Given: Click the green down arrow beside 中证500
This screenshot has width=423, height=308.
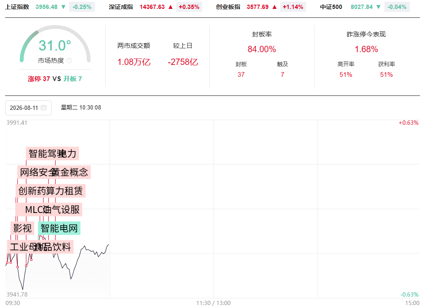Looking at the screenshot, I should coord(378,7).
